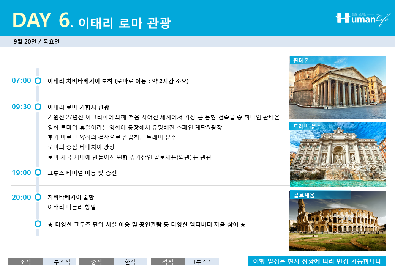Click the 트레비 분수 caption label
Image resolution: width=395 pixels, height=273 pixels.
307,126
